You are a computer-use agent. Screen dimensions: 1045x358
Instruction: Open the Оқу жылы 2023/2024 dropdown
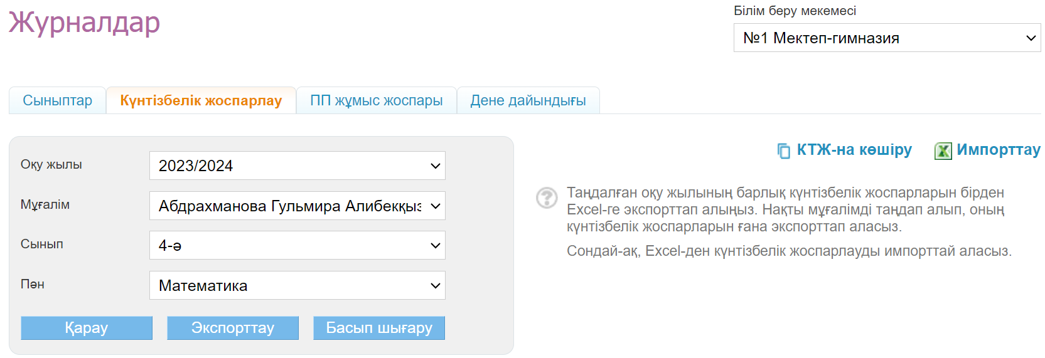tap(297, 166)
